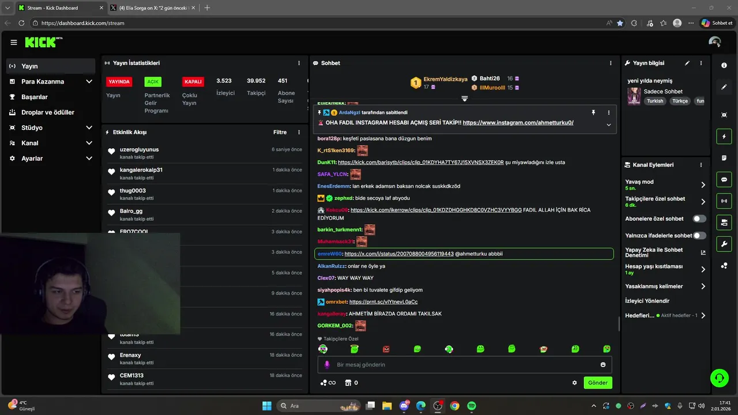Image resolution: width=738 pixels, height=415 pixels.
Task: Click the pin icon on the pinned message
Action: click(593, 112)
